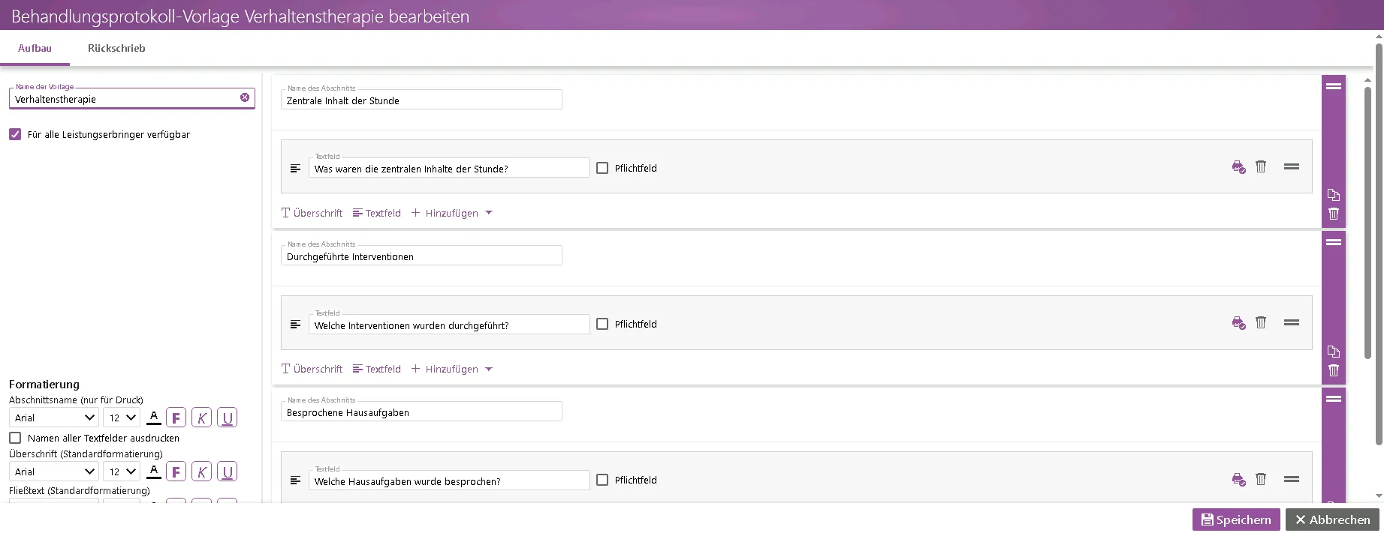Toggle bold for Abschnittsname formatting
The image size is (1384, 536).
pos(176,418)
